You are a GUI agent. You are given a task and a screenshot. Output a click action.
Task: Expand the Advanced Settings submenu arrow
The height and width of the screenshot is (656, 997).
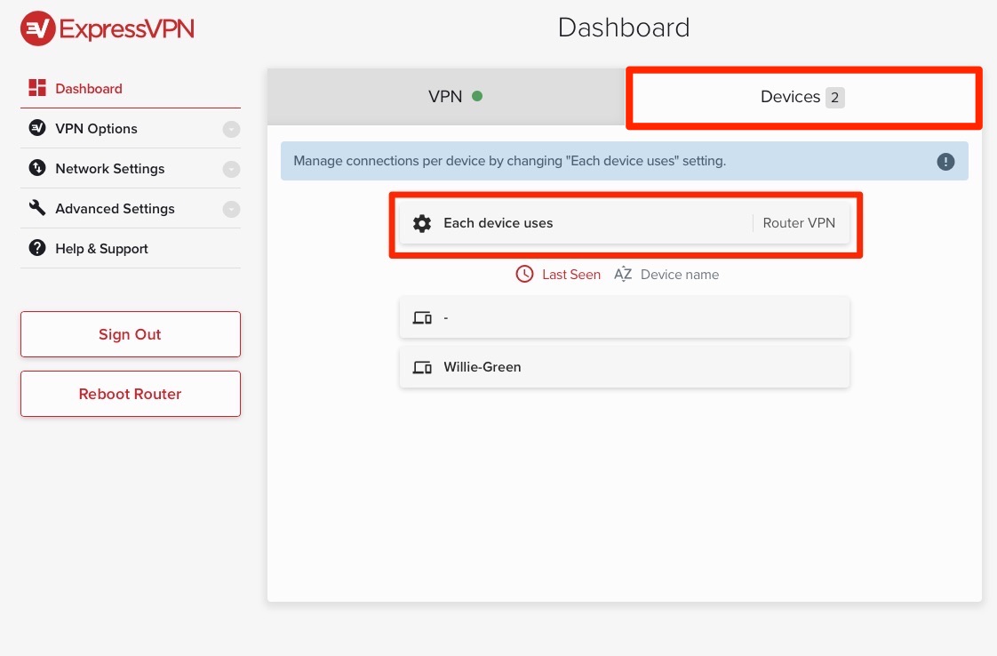(231, 209)
